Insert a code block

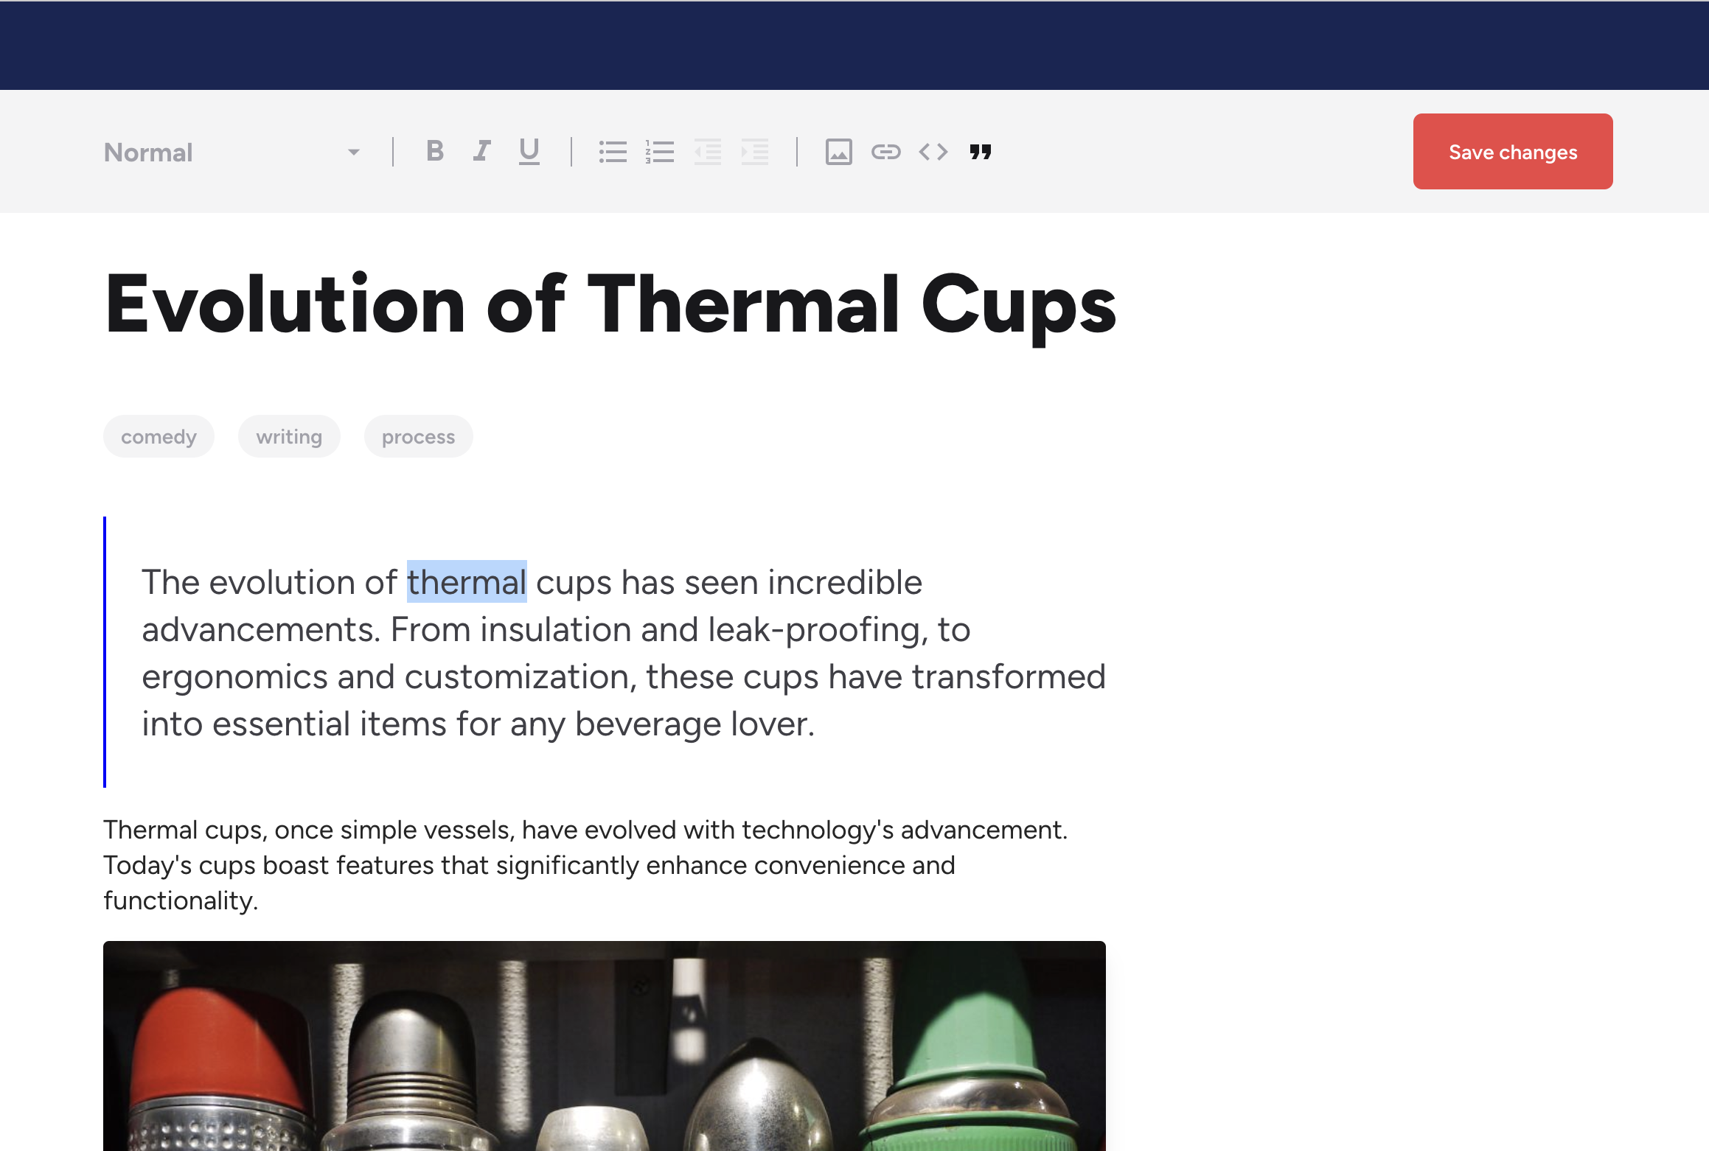click(x=933, y=152)
